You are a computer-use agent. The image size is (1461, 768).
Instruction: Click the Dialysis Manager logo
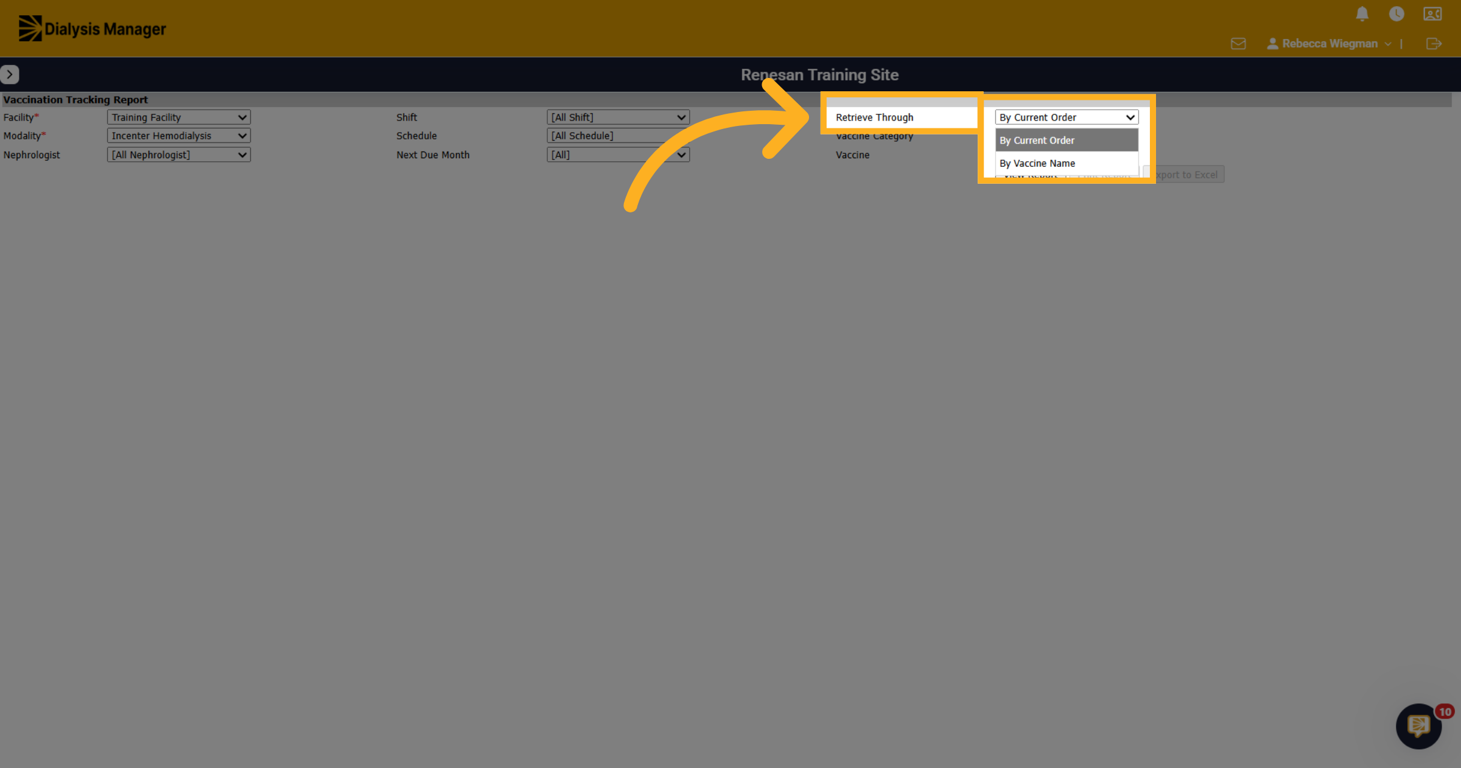click(92, 29)
